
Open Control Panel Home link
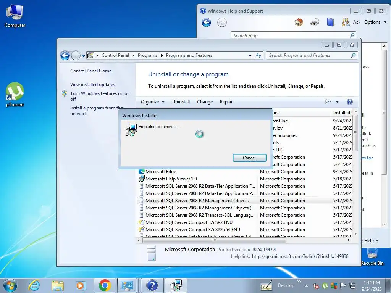(91, 71)
